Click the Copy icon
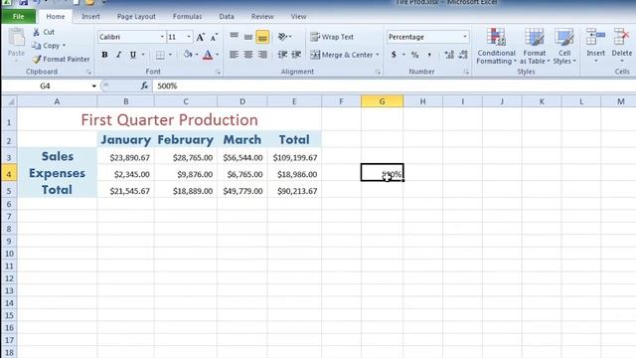 (x=36, y=46)
